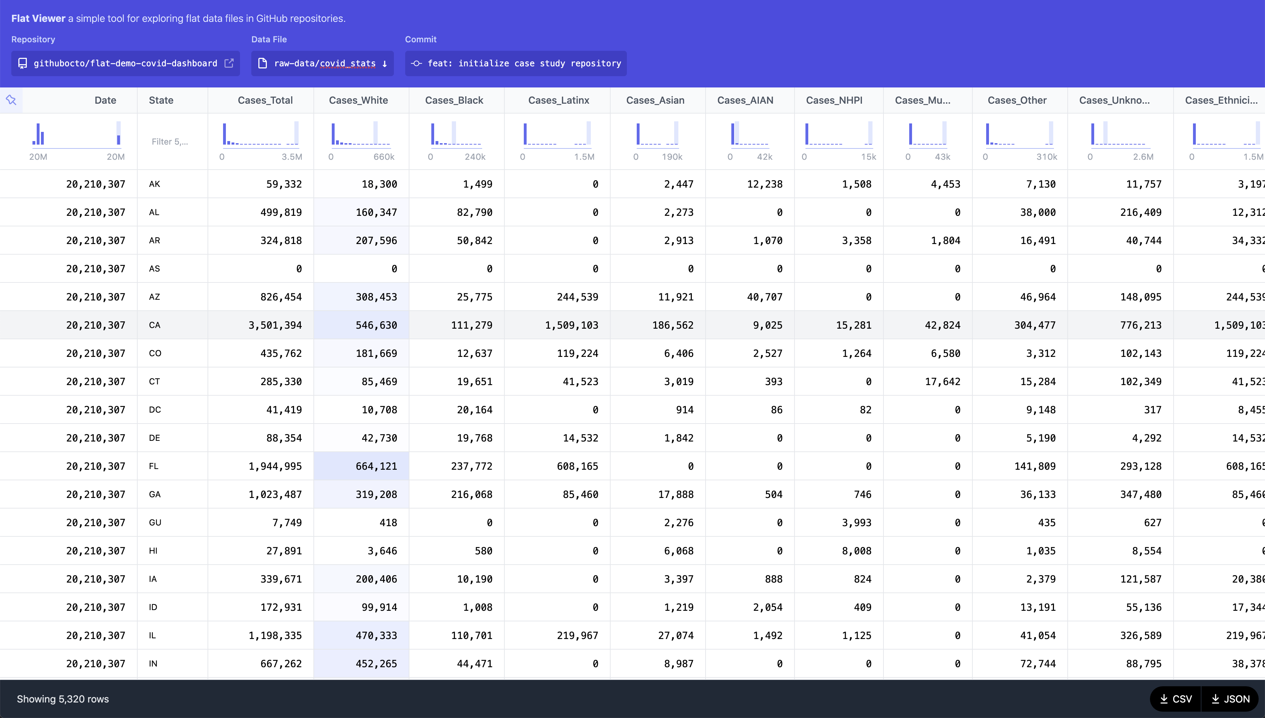Click the sort arrow beside covid_stats
This screenshot has width=1265, height=718.
point(384,63)
